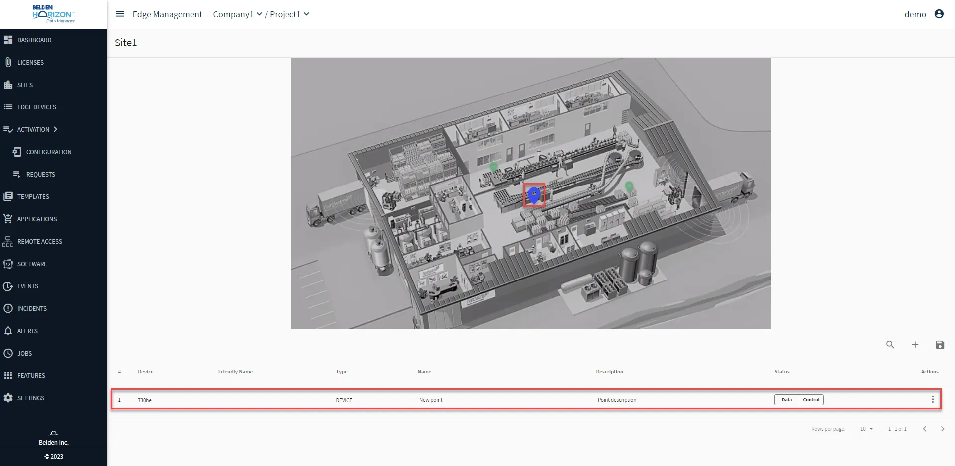Click the Friendly Name column header

click(235, 372)
